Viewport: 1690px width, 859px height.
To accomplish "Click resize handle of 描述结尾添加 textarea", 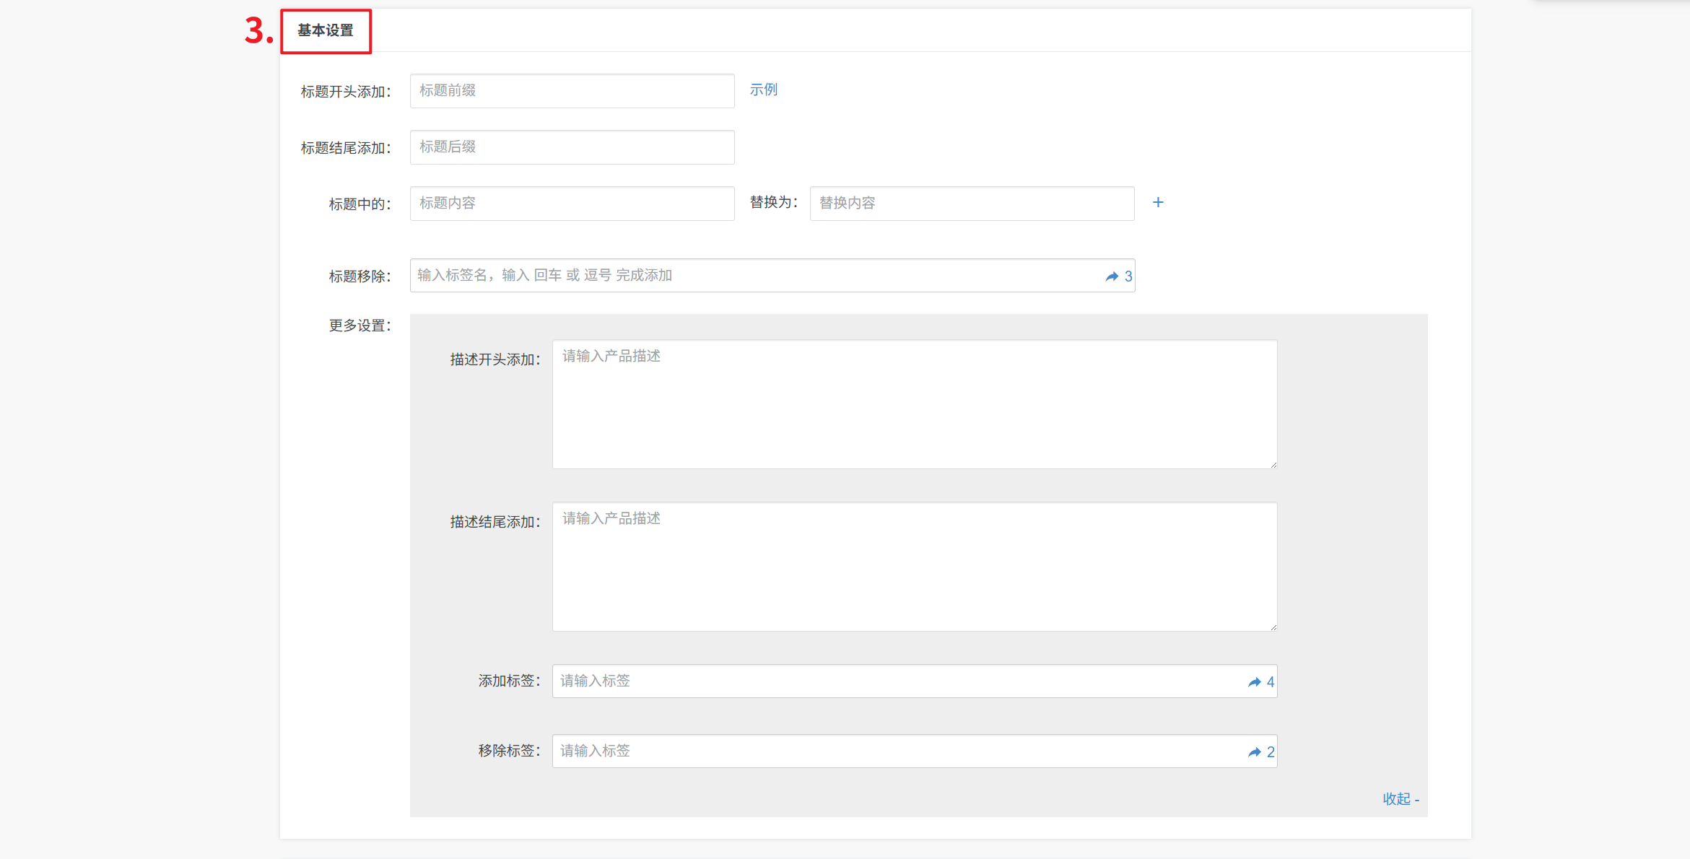I will tap(1273, 627).
